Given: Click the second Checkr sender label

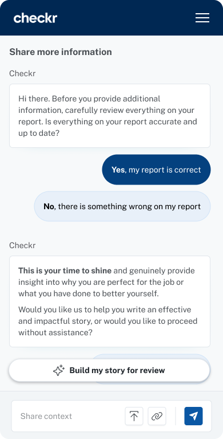Looking at the screenshot, I should pos(22,245).
